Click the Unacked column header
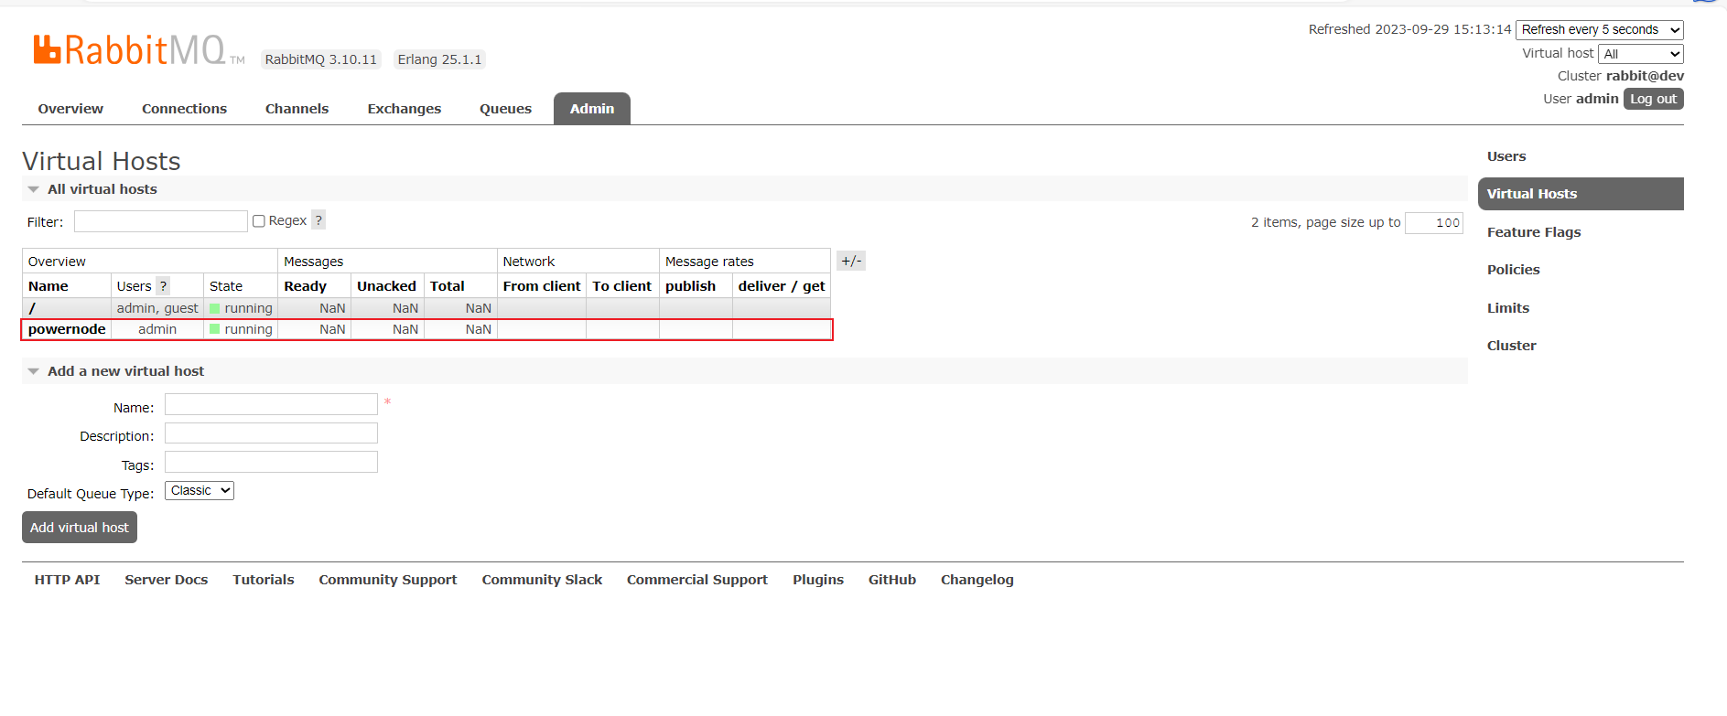The height and width of the screenshot is (716, 1727). tap(386, 286)
